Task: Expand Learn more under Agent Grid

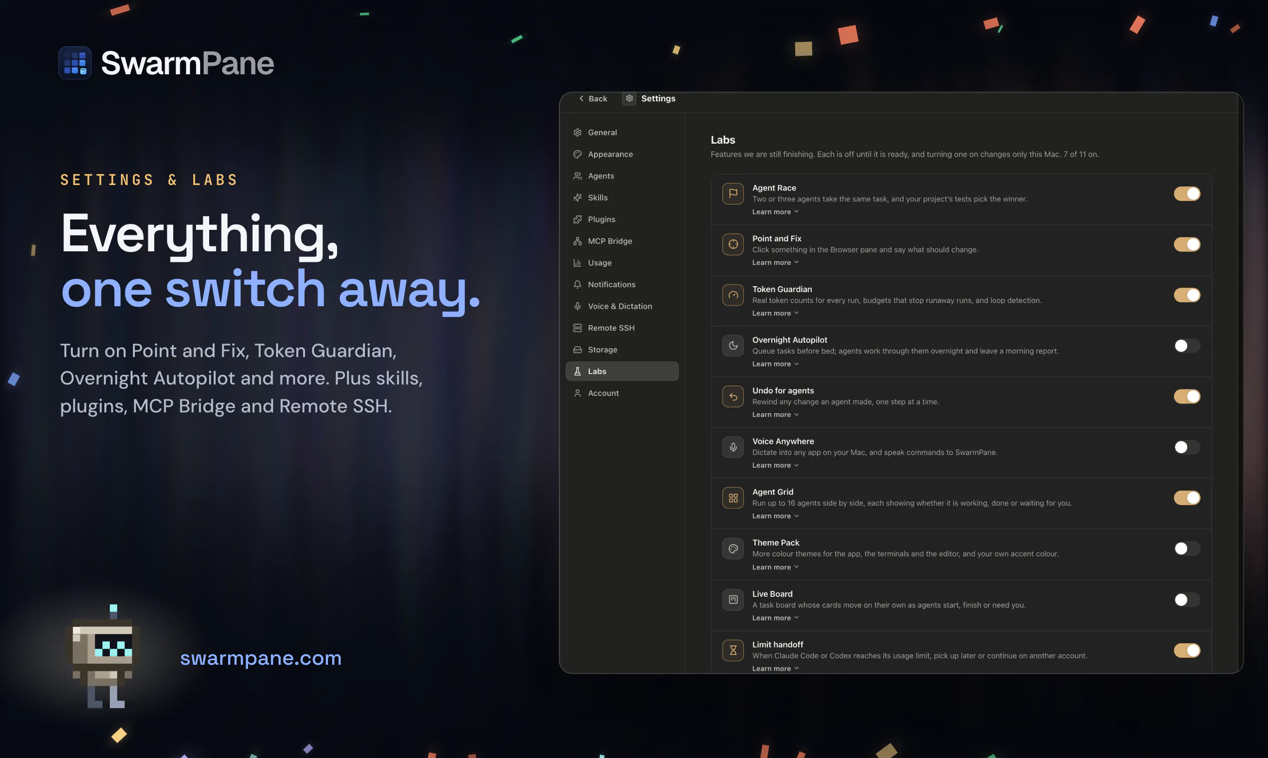Action: tap(775, 516)
